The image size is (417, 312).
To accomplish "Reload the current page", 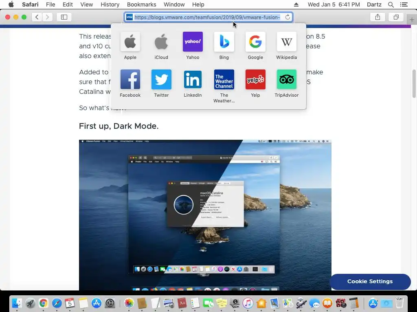I will pyautogui.click(x=288, y=17).
